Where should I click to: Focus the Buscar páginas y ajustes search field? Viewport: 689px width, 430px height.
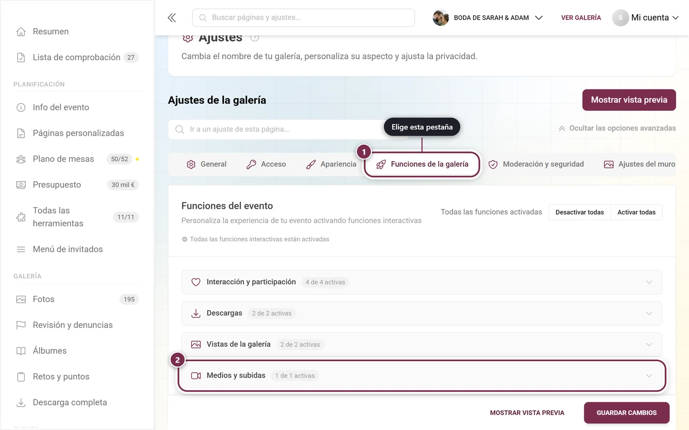[303, 18]
